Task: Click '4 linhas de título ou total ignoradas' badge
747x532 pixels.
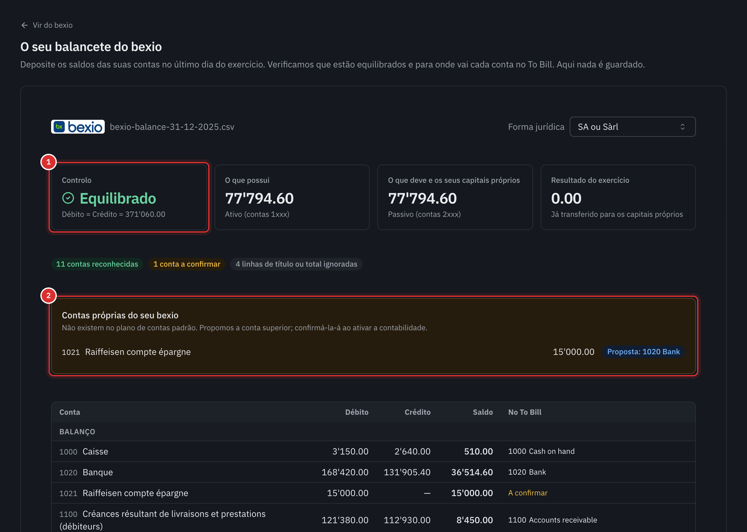Action: (296, 264)
